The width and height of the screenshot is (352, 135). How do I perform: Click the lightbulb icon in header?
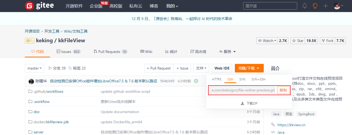[315, 6]
